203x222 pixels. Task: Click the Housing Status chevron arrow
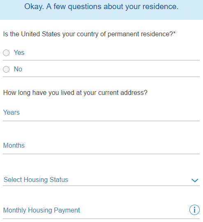point(195,180)
